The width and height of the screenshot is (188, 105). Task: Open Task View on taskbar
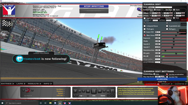(46, 103)
